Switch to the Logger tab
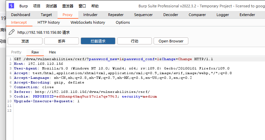The image size is (265, 140). pos(223,15)
